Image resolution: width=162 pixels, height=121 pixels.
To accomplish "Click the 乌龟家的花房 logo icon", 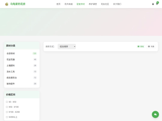I will coord(7,4).
